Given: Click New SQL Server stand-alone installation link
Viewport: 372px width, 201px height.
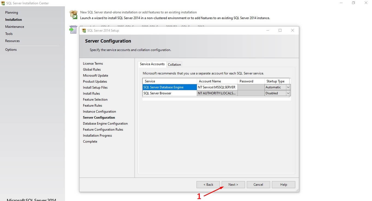Looking at the screenshot, I should click(138, 12).
